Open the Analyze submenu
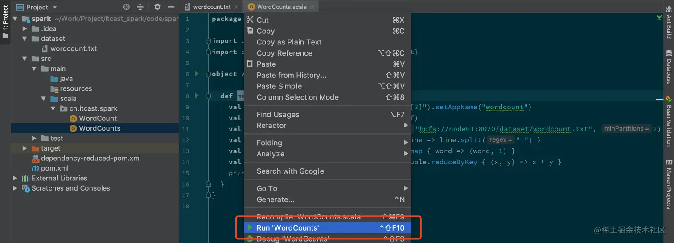 (327, 154)
